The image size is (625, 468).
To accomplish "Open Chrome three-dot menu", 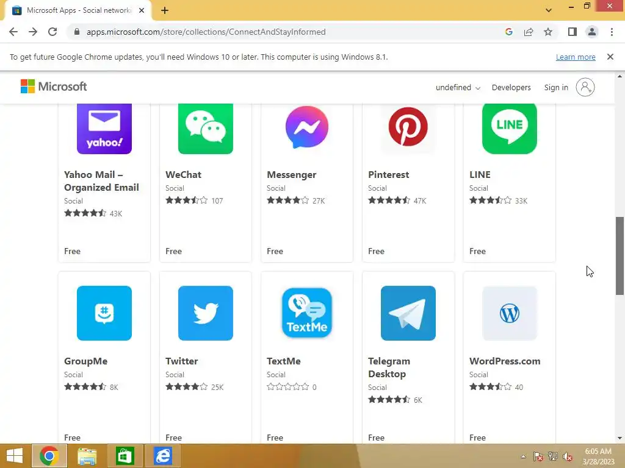I will (612, 32).
